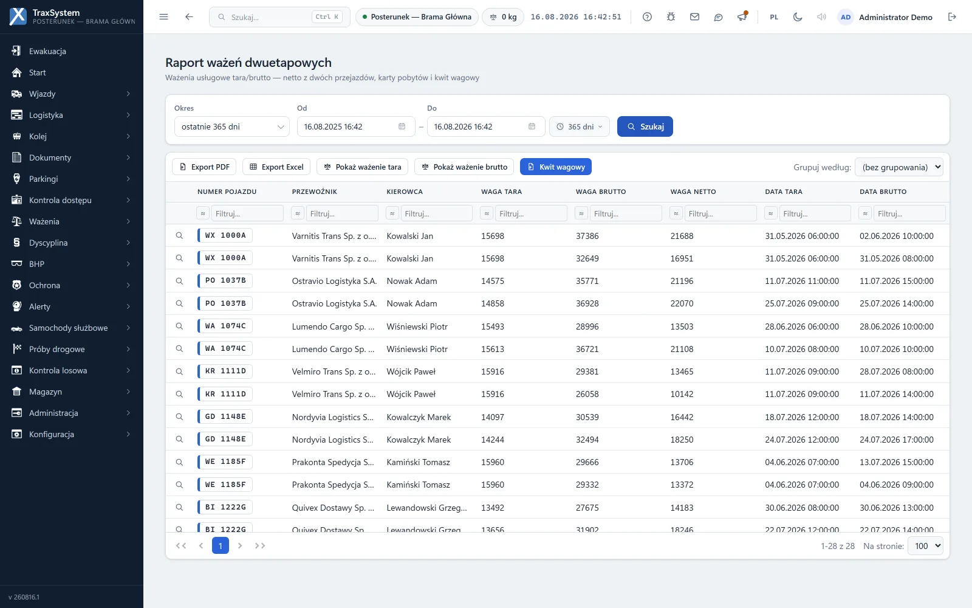This screenshot has height=608, width=972.
Task: Sort by the Waga brutto column header
Action: coord(601,192)
